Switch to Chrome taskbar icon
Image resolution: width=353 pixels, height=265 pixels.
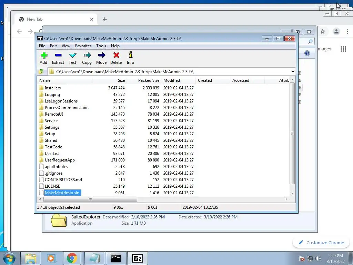72,258
